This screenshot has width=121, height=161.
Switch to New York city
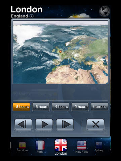pos(82,147)
